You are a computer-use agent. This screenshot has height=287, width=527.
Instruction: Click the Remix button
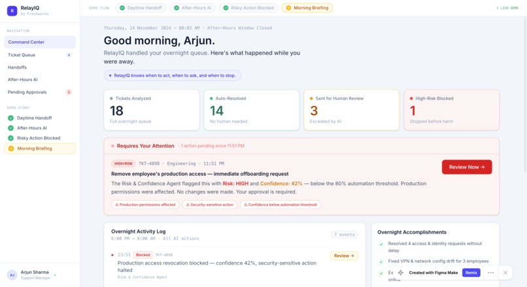[x=471, y=273]
